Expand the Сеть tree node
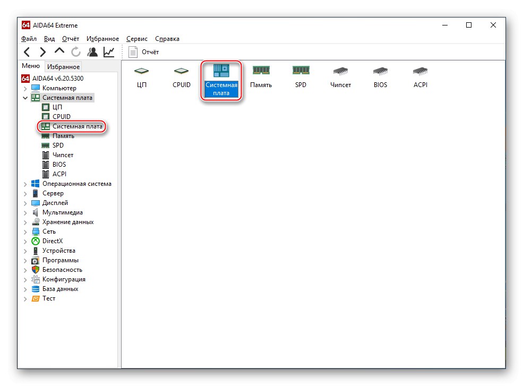 coord(25,232)
